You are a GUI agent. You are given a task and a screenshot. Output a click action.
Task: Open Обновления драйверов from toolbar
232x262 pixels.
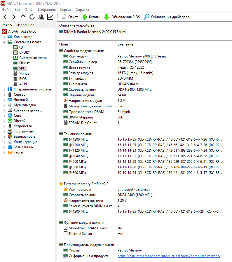pos(166,17)
